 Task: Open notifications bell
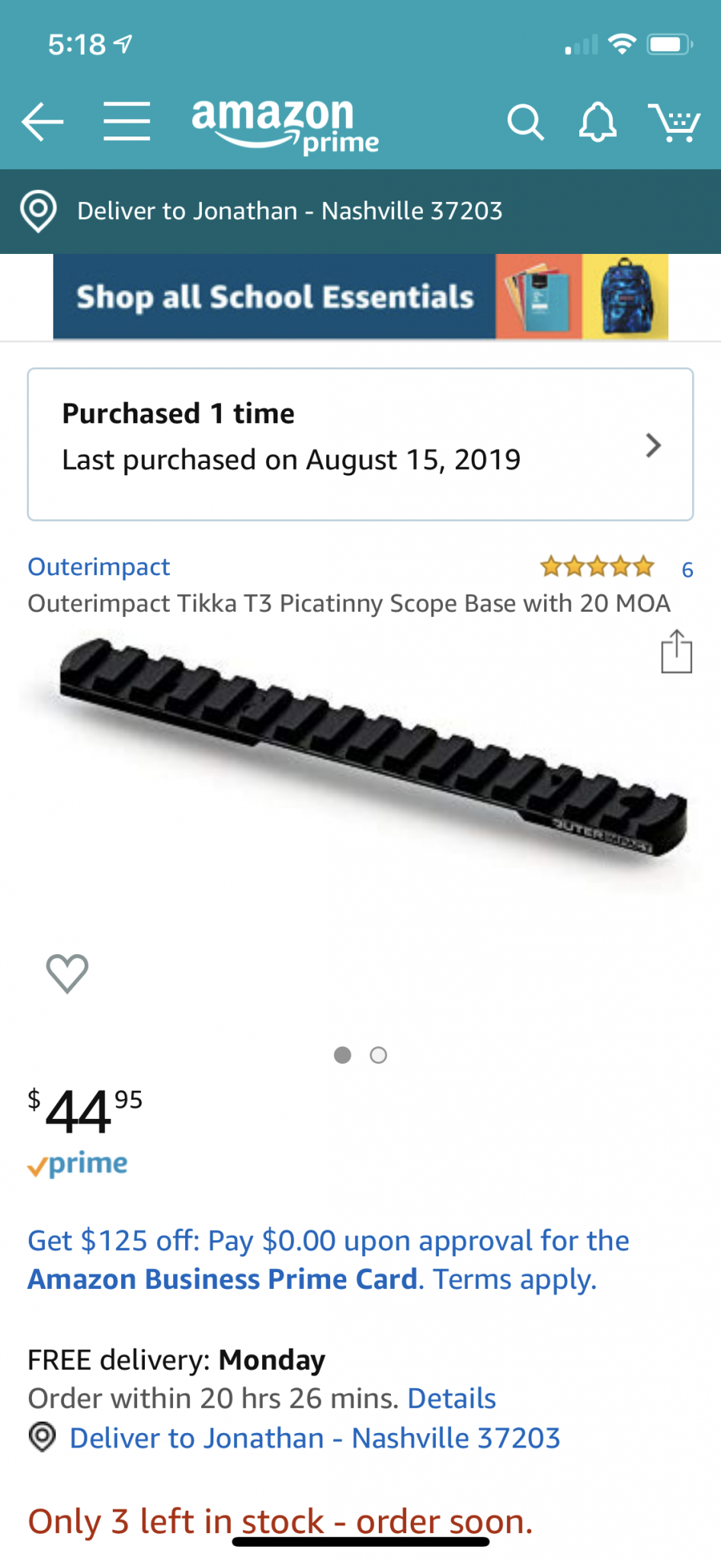click(x=598, y=122)
